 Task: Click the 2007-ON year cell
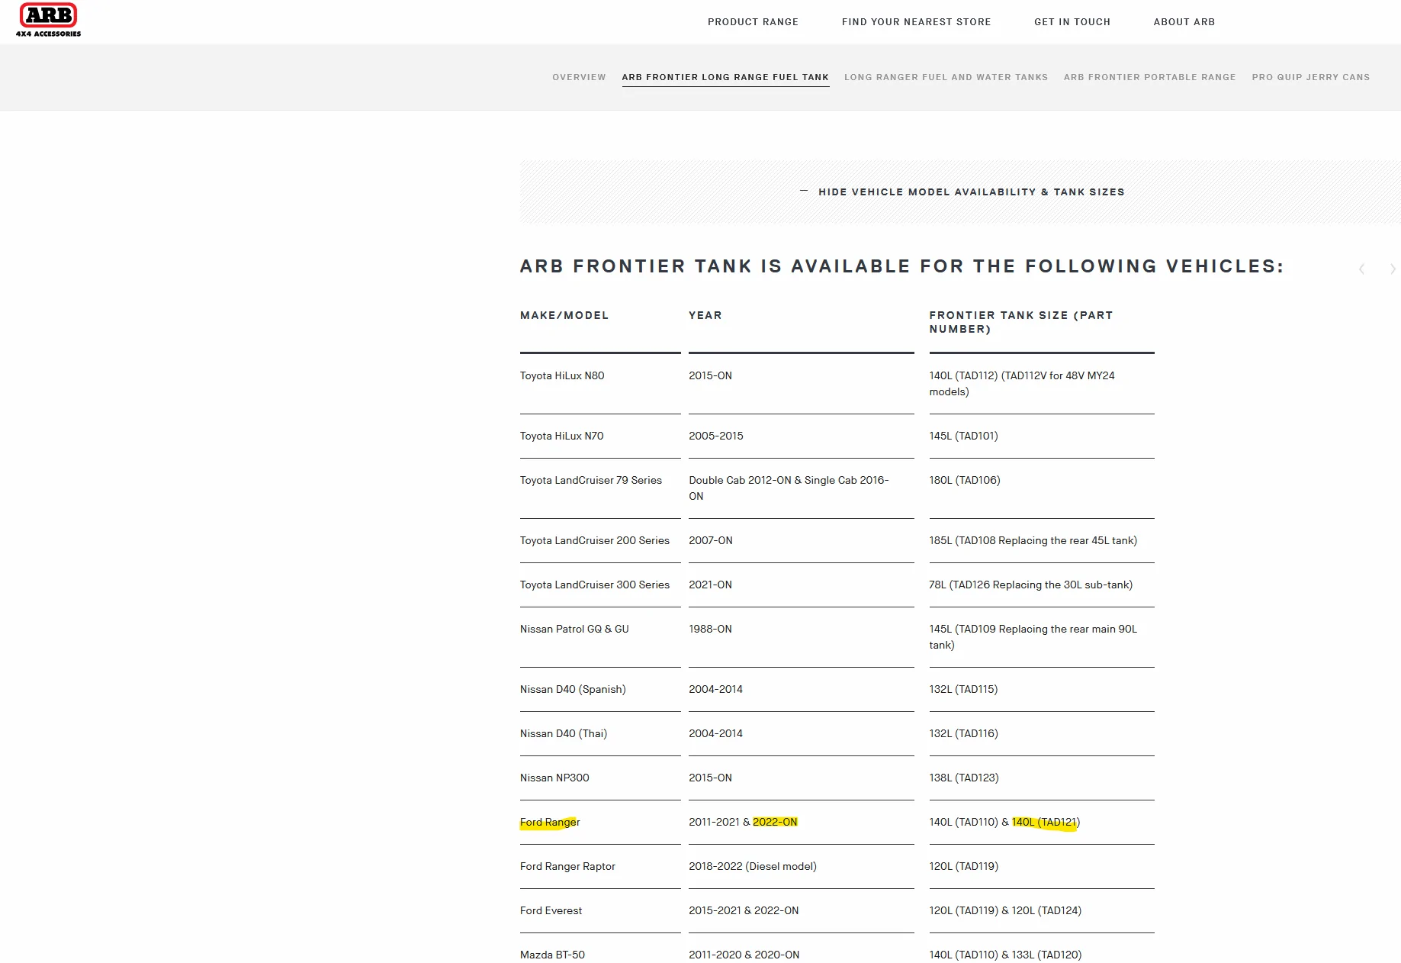pyautogui.click(x=711, y=540)
